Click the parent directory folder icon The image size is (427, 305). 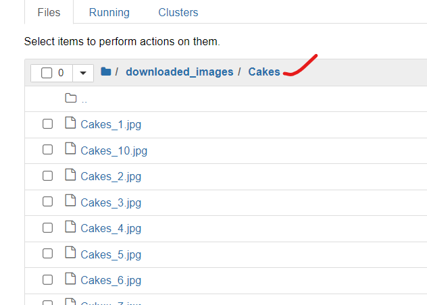(x=70, y=98)
